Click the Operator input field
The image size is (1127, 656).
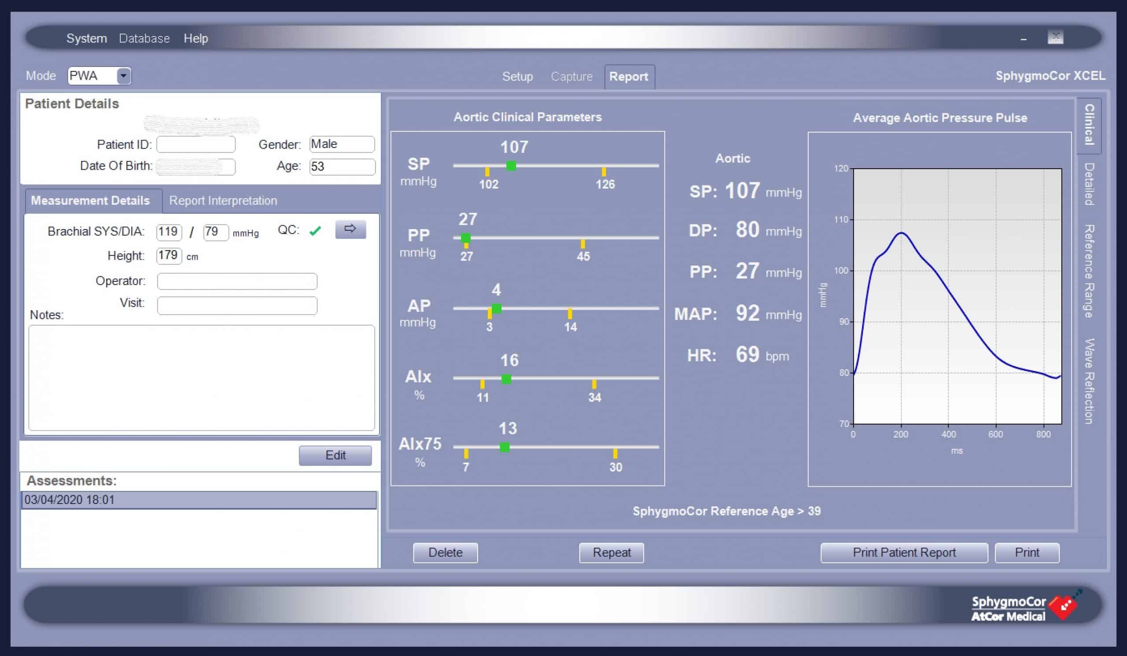(x=237, y=282)
